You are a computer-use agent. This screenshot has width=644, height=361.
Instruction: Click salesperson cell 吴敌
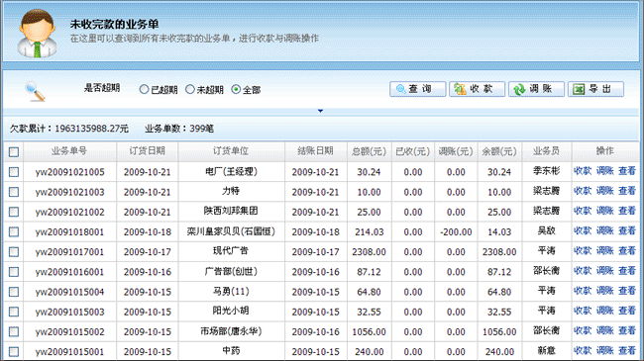point(546,231)
